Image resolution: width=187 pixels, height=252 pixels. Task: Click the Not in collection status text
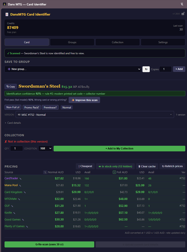click(26, 141)
